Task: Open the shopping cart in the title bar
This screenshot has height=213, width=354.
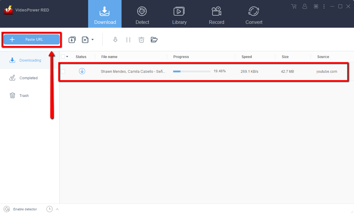Action: [294, 6]
